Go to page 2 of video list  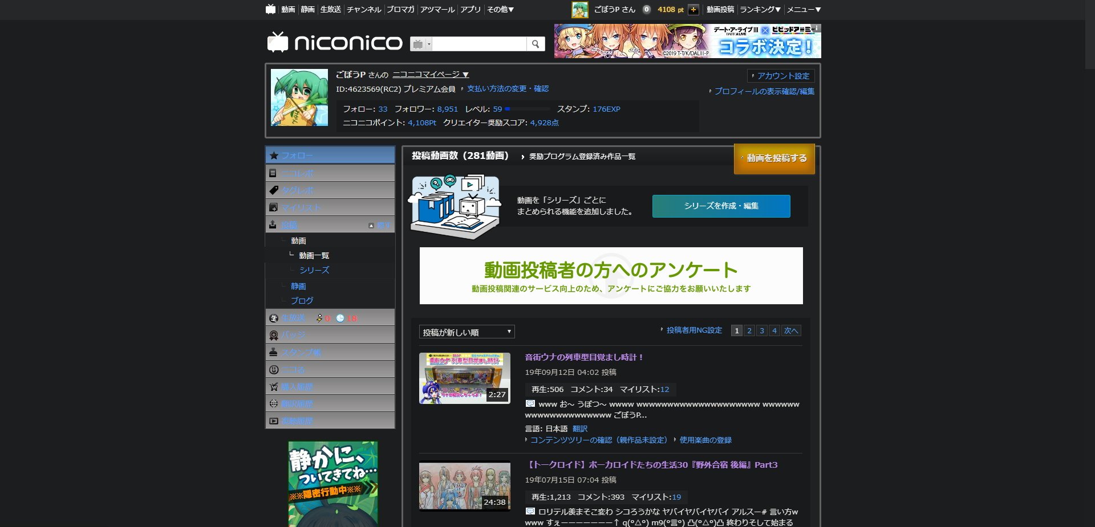pos(749,330)
